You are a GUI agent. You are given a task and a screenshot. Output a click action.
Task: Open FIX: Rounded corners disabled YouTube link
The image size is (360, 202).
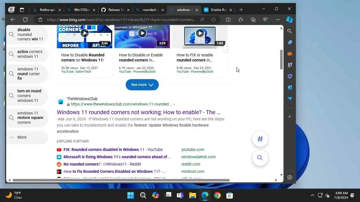113,150
